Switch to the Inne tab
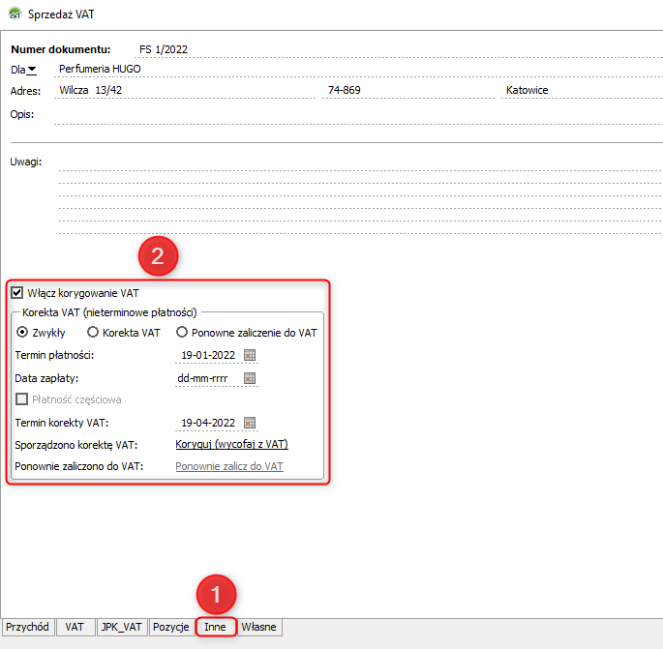 click(215, 627)
